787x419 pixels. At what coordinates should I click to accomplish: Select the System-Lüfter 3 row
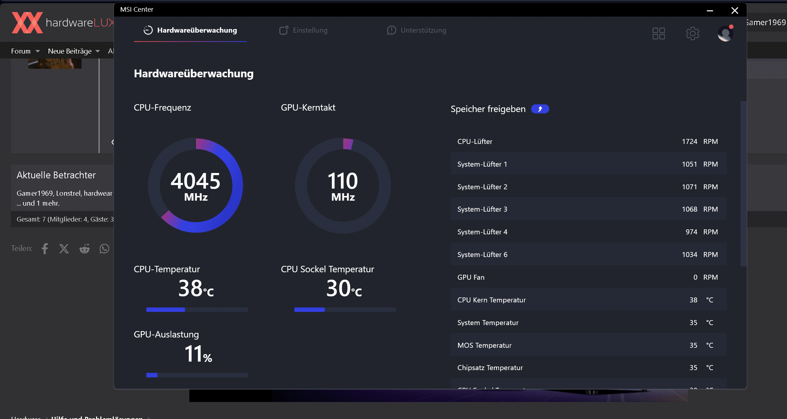click(x=588, y=209)
